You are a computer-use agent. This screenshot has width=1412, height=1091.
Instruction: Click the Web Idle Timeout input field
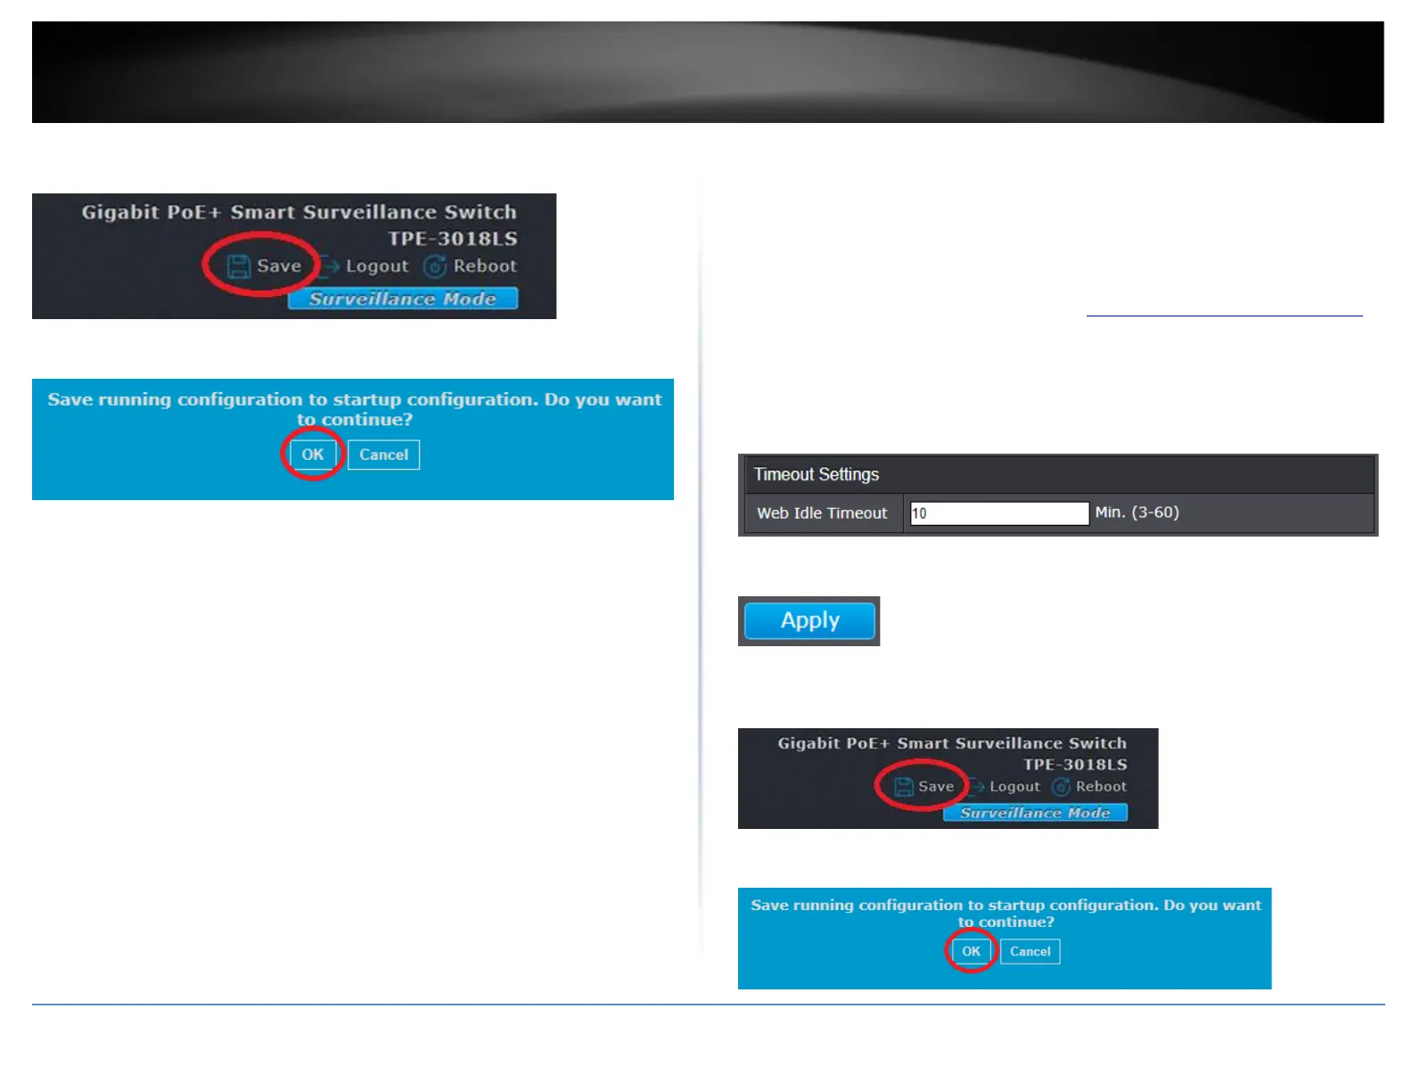(x=999, y=513)
